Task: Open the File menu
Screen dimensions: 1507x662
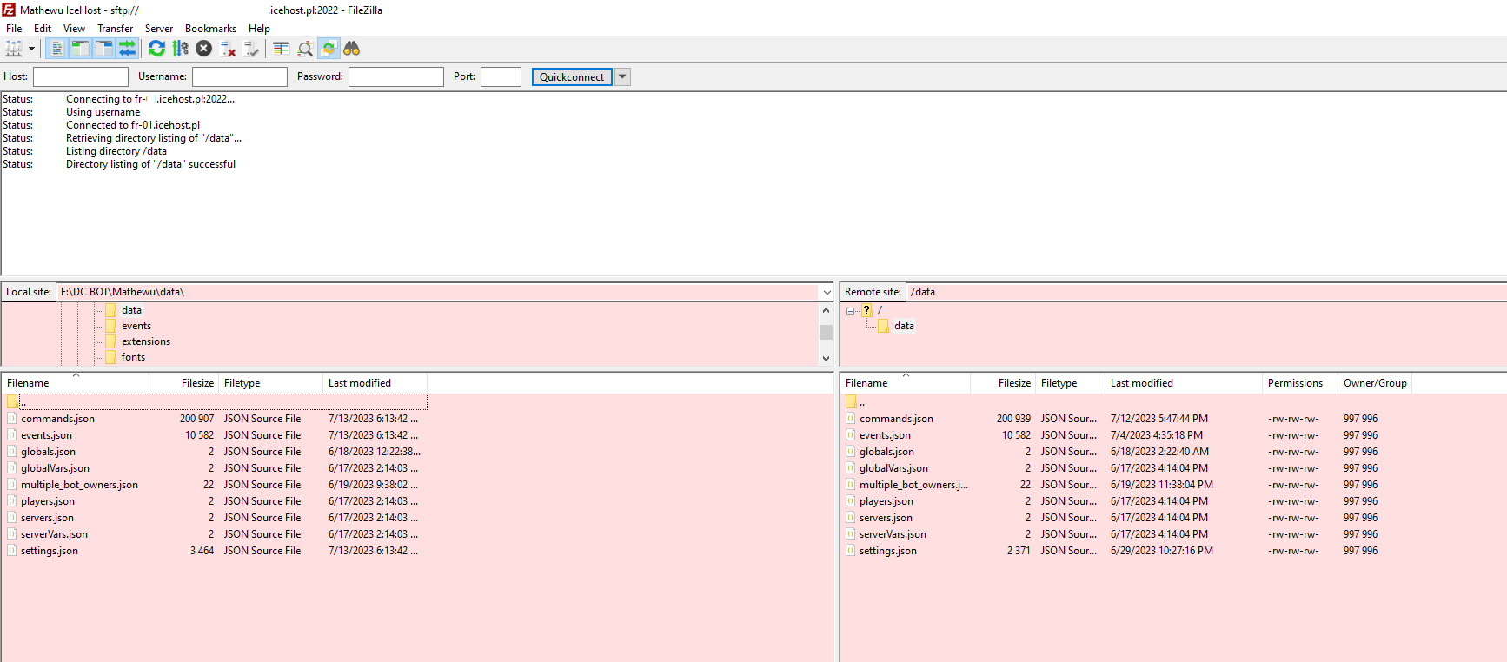Action: pyautogui.click(x=14, y=29)
